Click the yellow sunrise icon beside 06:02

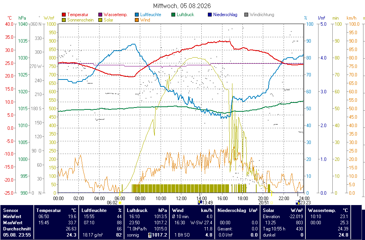120,203
